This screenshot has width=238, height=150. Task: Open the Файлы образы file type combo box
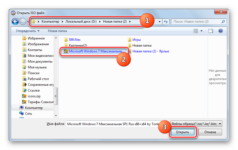pos(196,124)
